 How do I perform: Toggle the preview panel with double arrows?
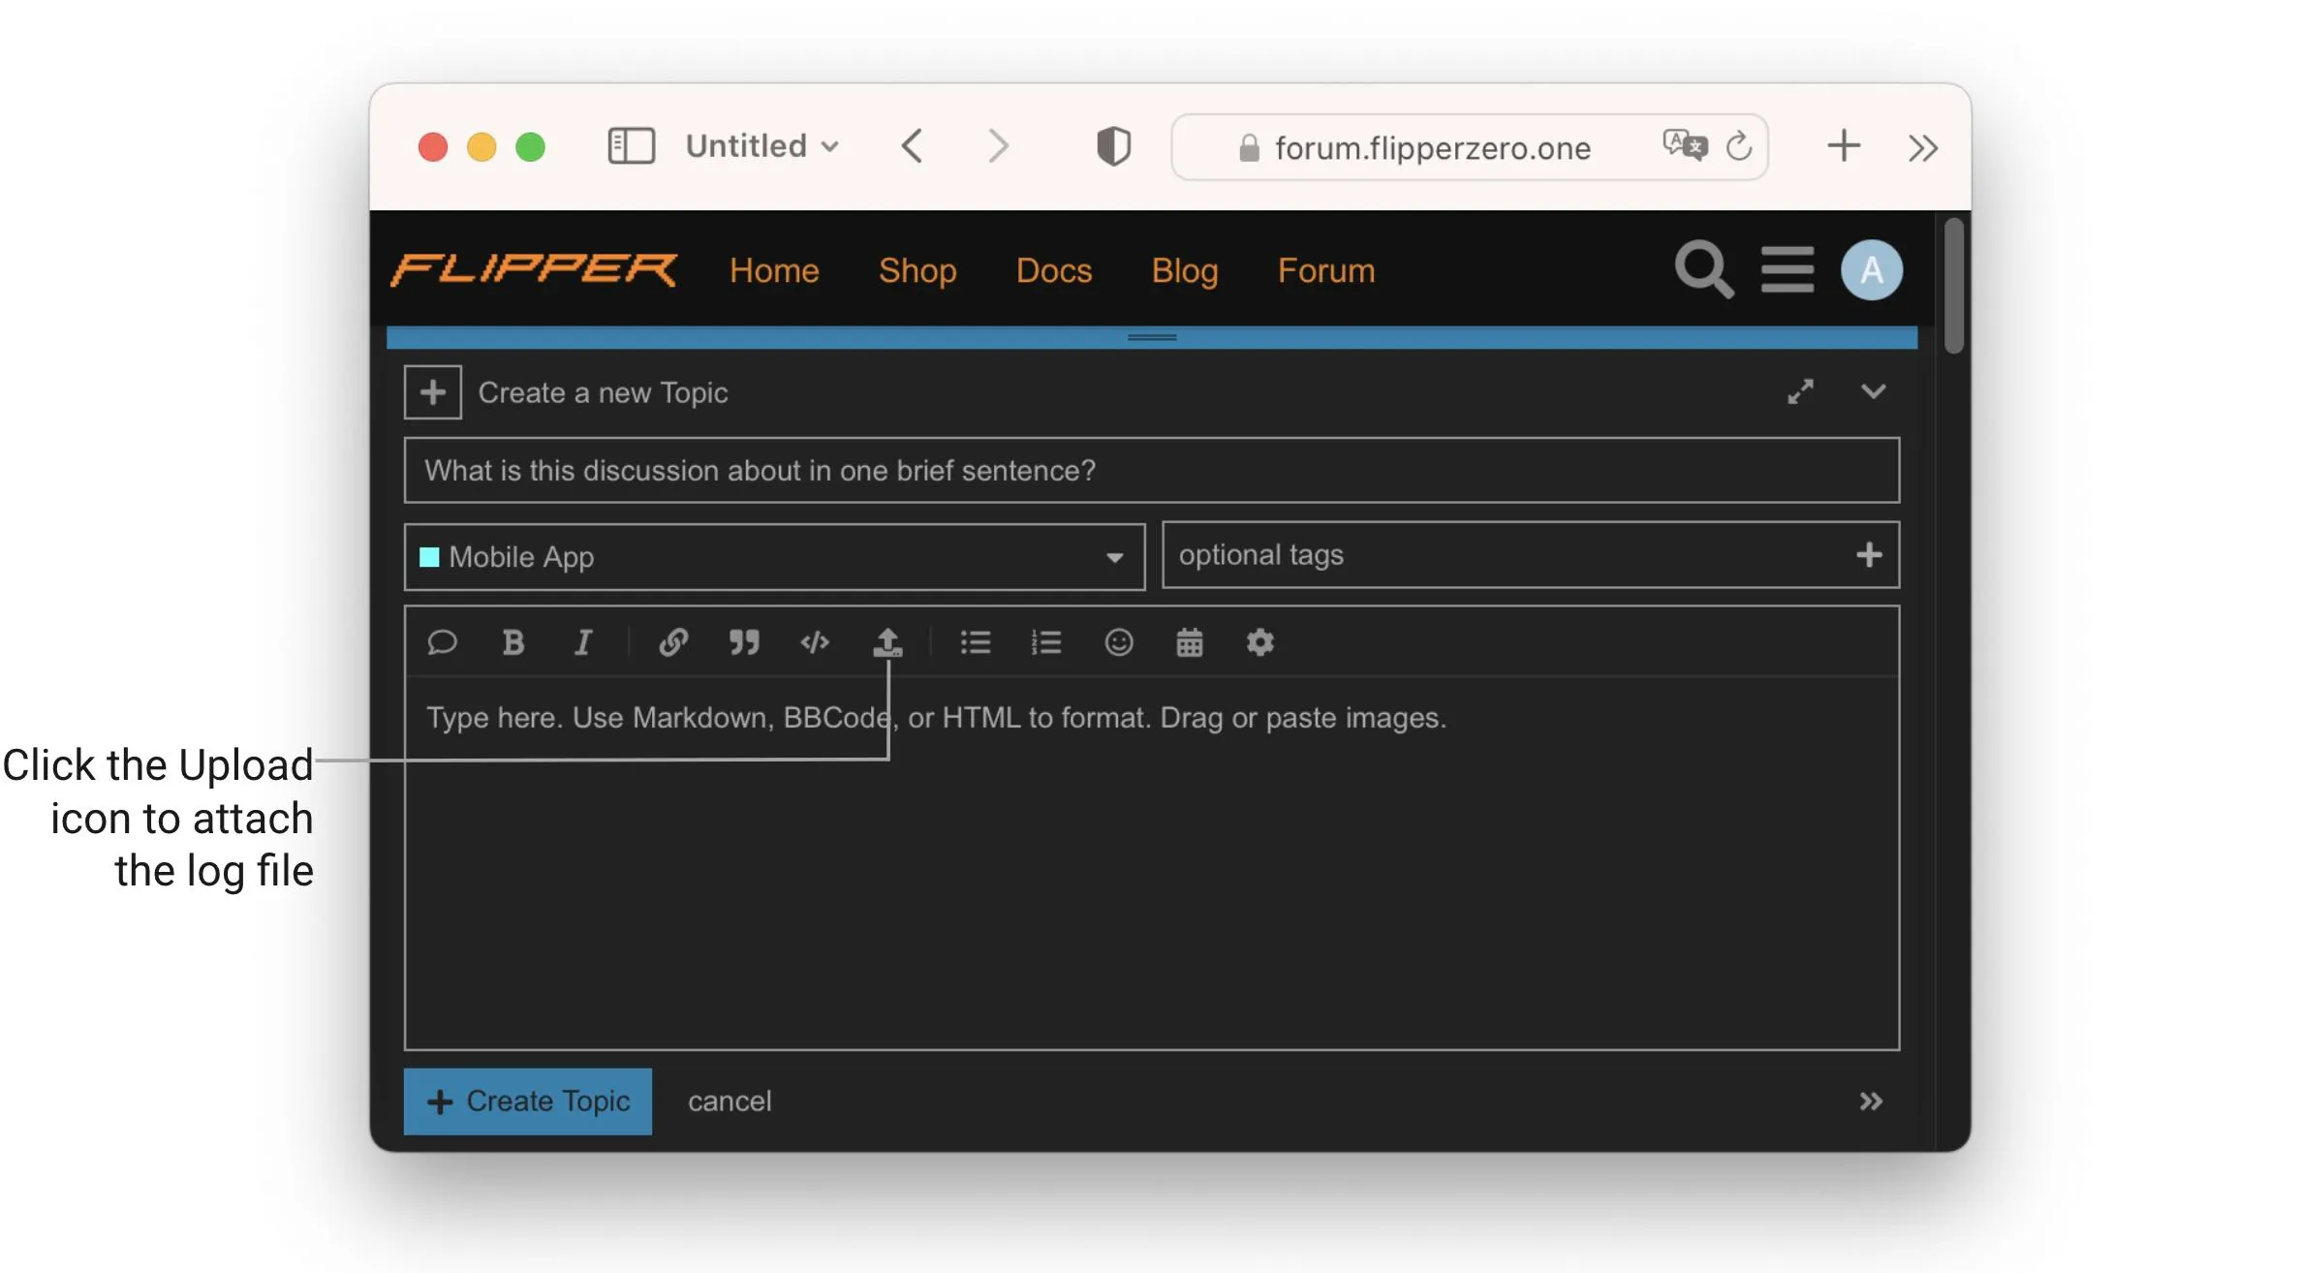[x=1872, y=1102]
